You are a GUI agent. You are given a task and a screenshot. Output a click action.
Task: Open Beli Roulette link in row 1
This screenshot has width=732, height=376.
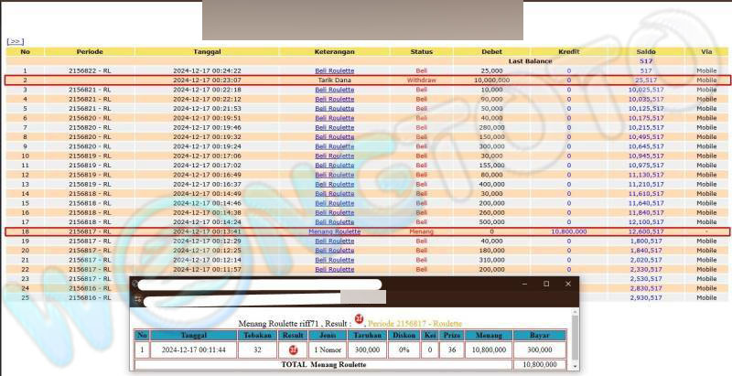pyautogui.click(x=334, y=70)
